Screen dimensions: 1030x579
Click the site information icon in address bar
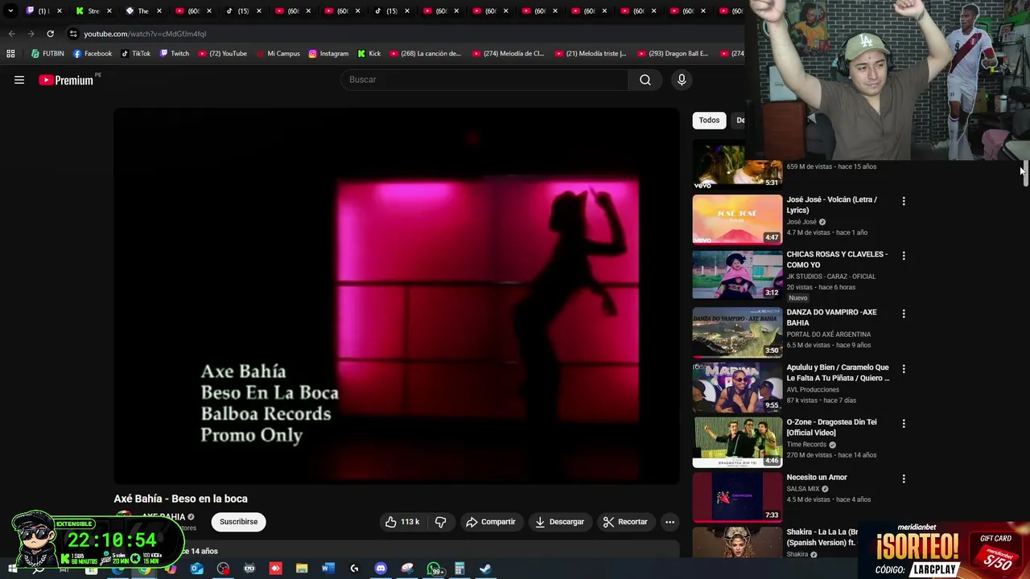73,34
